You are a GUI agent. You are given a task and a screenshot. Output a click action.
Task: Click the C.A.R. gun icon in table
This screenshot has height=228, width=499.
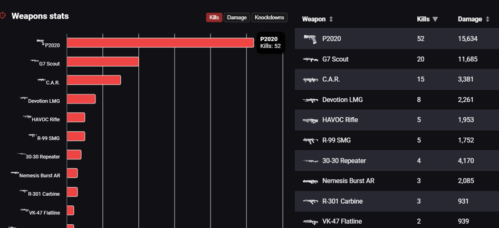point(310,80)
